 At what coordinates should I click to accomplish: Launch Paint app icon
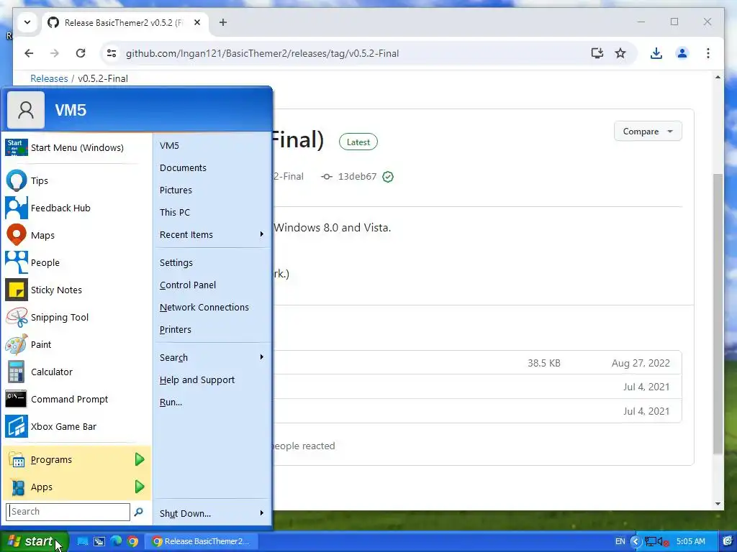tap(16, 344)
